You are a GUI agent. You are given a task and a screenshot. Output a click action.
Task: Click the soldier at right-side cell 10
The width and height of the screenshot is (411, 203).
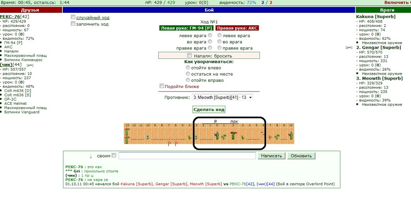[291, 136]
